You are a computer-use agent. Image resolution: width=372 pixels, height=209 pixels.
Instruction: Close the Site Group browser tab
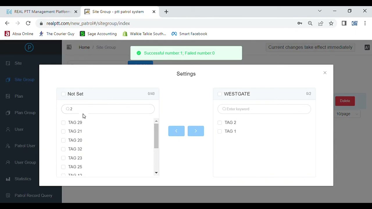pos(154,12)
